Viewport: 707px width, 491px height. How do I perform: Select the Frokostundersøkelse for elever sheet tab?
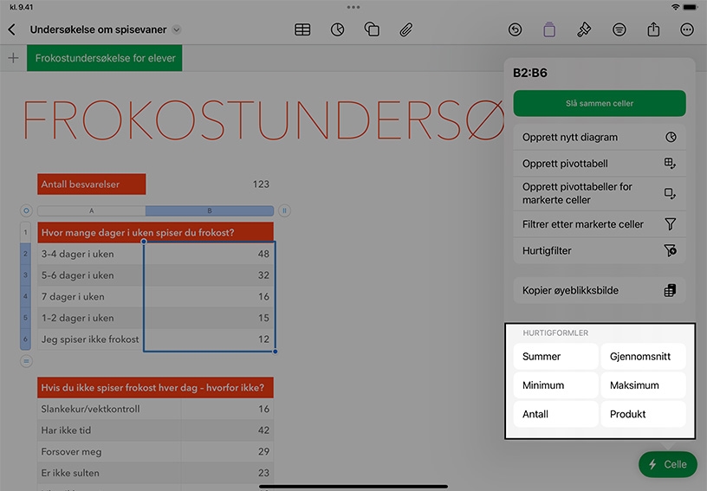coord(105,58)
